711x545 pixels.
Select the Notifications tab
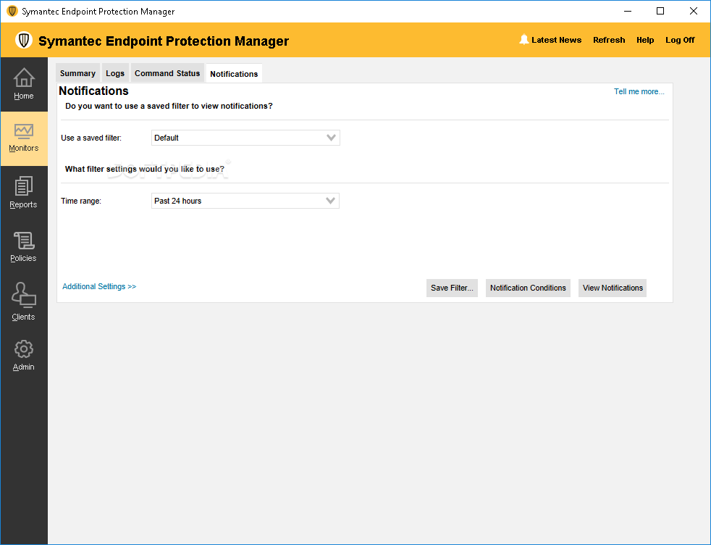[233, 72]
